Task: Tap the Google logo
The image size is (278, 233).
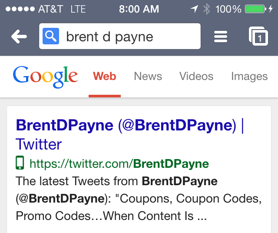Action: [x=45, y=77]
